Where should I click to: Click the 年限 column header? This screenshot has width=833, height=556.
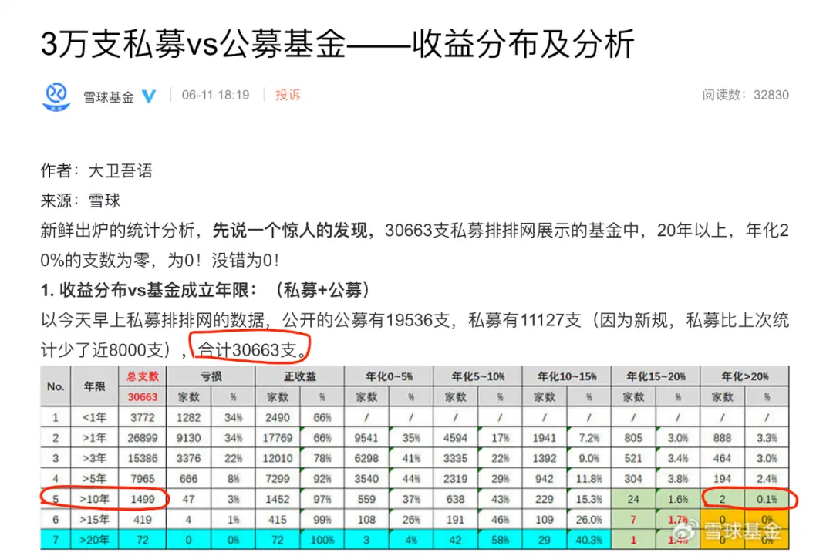coord(93,386)
